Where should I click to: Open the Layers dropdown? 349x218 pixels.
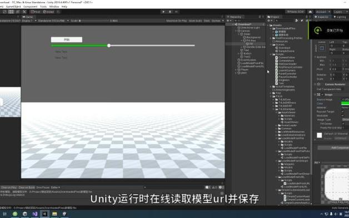coord(340,12)
